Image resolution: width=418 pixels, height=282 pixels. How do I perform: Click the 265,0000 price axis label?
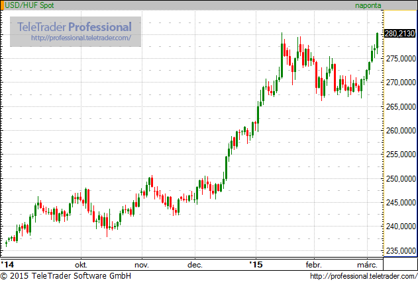pos(401,106)
